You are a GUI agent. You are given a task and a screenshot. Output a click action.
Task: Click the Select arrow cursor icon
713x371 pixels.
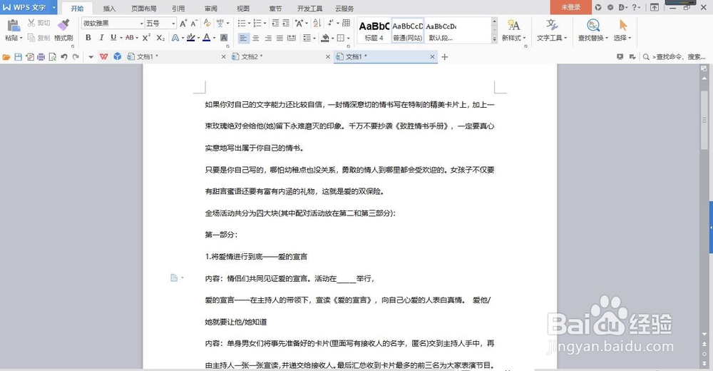coord(623,25)
